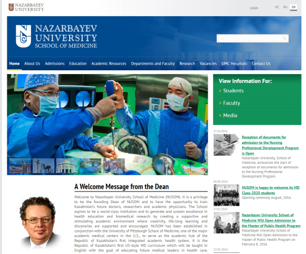Click the 'View Information For:' heading
This screenshot has width=306, height=254.
(x=245, y=81)
